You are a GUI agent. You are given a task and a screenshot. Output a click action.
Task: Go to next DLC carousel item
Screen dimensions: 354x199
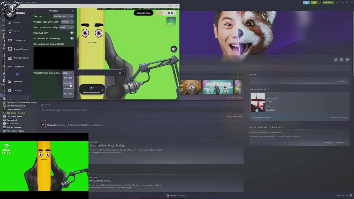click(x=237, y=77)
